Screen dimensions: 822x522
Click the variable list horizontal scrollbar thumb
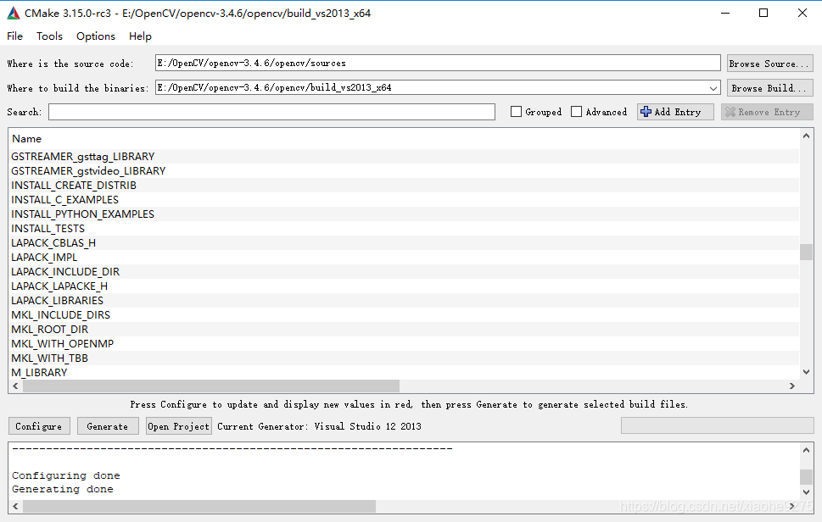210,386
